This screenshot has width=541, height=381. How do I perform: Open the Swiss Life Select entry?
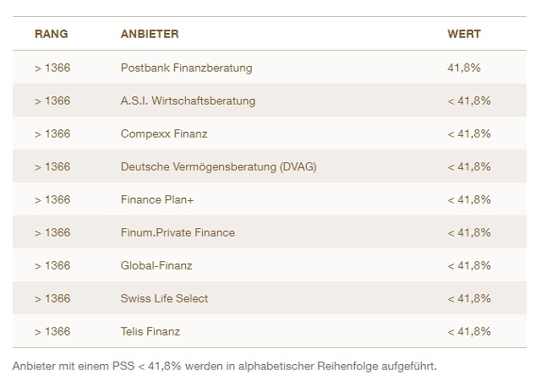(164, 298)
